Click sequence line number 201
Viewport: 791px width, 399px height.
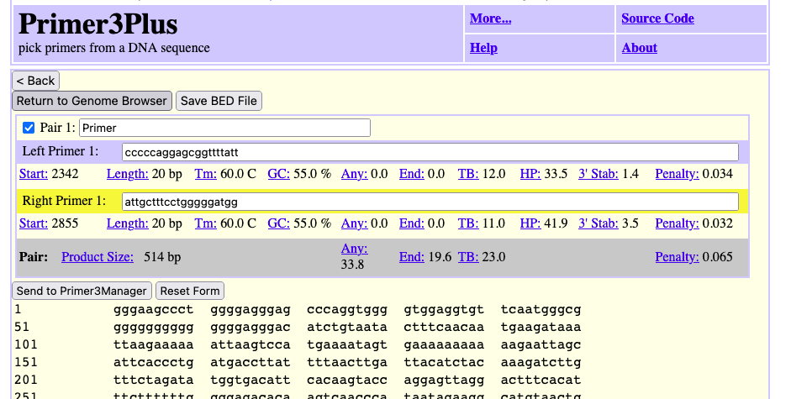(26, 381)
